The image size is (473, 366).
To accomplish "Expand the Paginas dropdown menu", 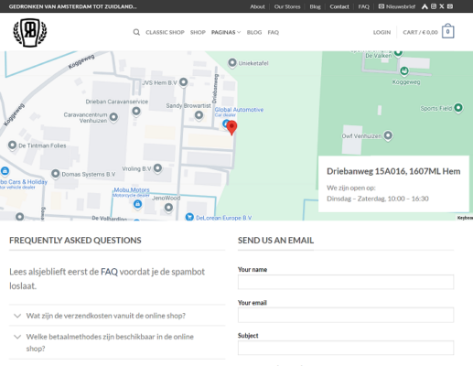I will (x=226, y=32).
